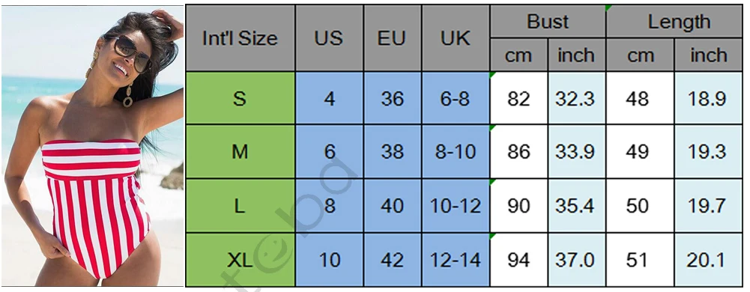This screenshot has width=750, height=292.
Task: Click length 18.9 inch cell
Action: click(x=708, y=98)
